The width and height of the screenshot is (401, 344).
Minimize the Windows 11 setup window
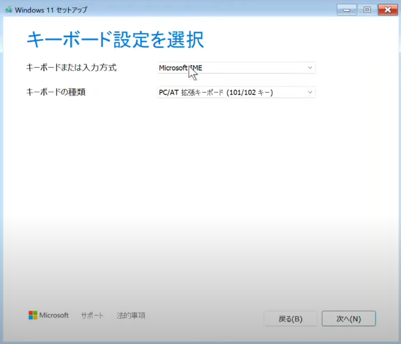[x=347, y=10]
